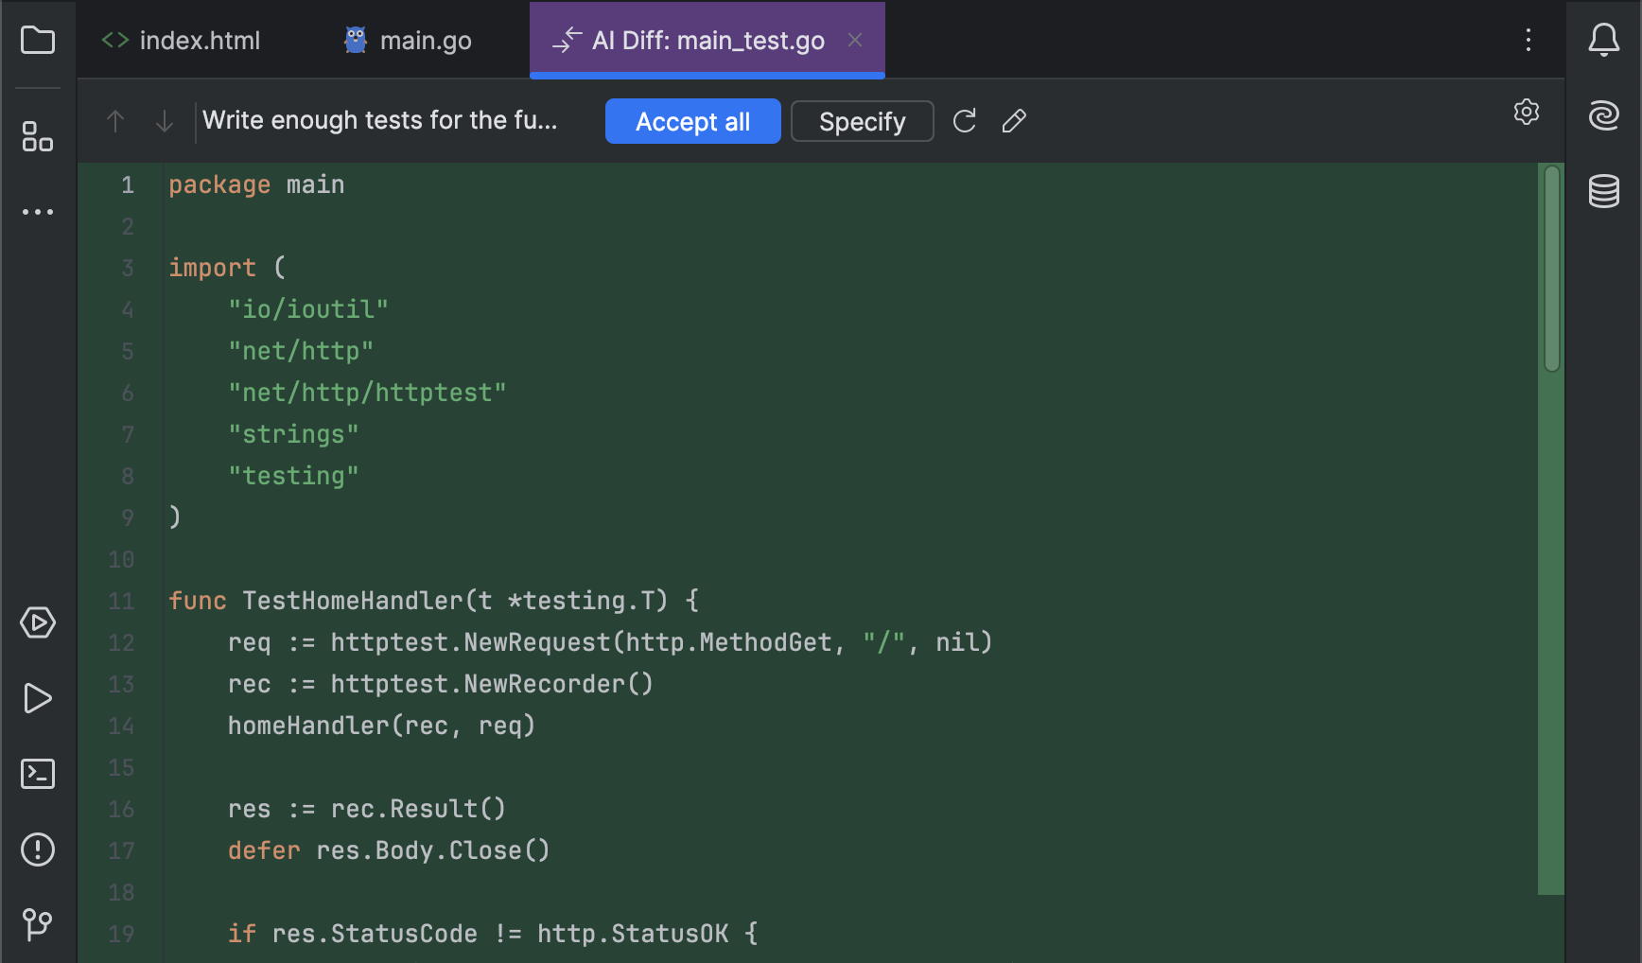Regenerate the AI suggestion

pyautogui.click(x=964, y=121)
